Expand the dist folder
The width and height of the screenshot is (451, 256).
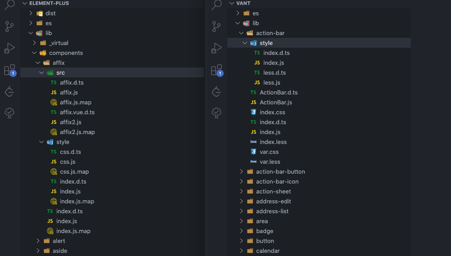(x=31, y=13)
